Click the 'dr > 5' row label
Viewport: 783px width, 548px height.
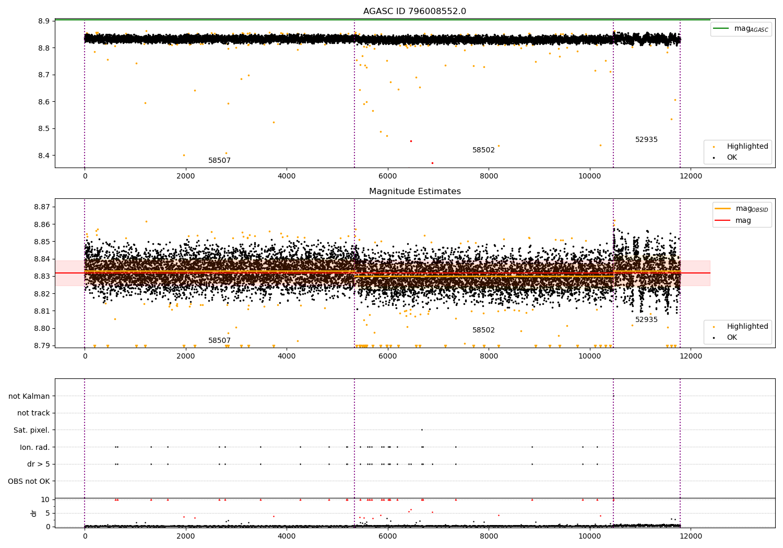tap(39, 464)
